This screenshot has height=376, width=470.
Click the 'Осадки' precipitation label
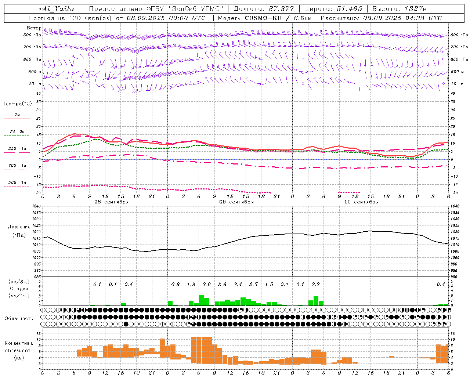point(19,289)
